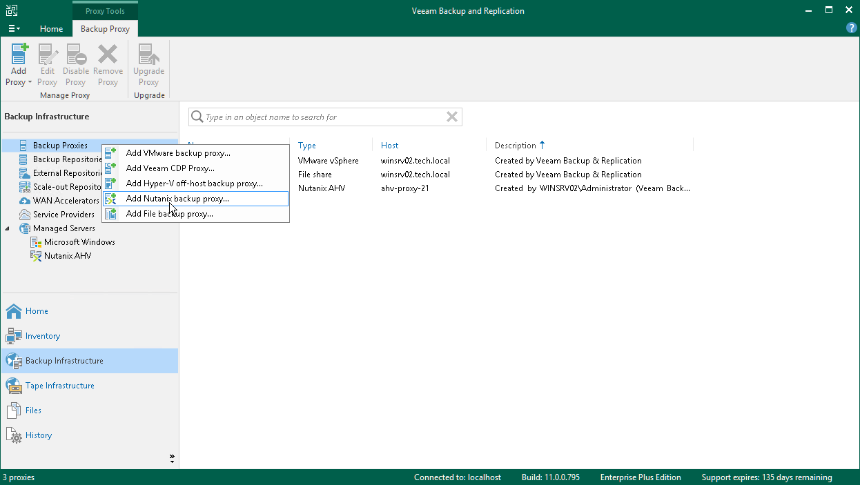Screen dimensions: 860x485
Task: Select the Scale-out Repositories tree node icon
Action: pyautogui.click(x=23, y=187)
